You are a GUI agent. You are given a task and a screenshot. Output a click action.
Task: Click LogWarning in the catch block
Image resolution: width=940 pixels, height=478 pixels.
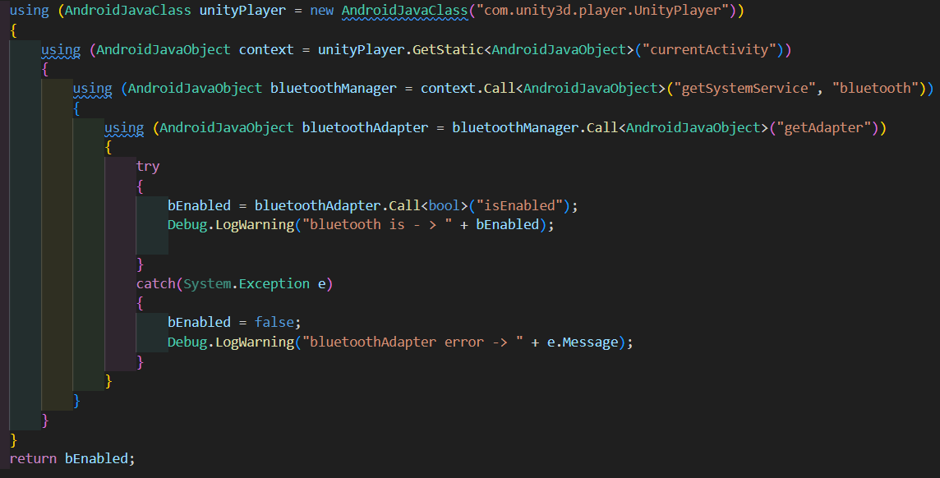[255, 342]
